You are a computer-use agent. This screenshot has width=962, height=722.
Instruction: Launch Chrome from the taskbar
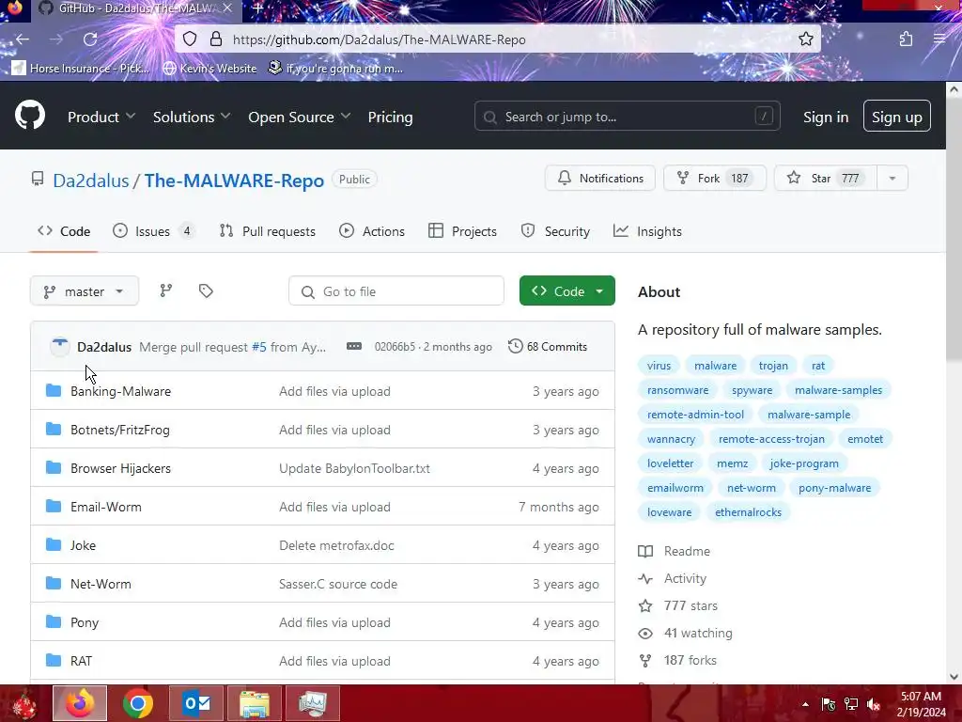pos(137,703)
